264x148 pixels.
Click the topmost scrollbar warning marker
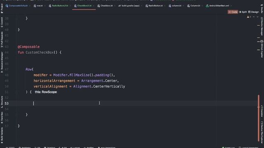[x=259, y=25]
